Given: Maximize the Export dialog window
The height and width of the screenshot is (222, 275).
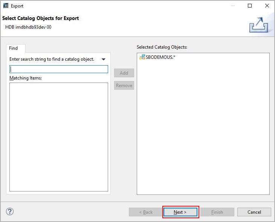Looking at the screenshot, I should pyautogui.click(x=250, y=6).
